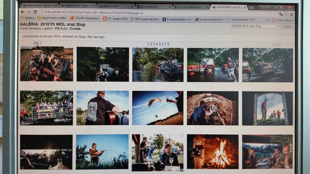Screen dimensions: 310x174
Task: Open thumbnail of passengers on wagon in water
Action: [47, 108]
